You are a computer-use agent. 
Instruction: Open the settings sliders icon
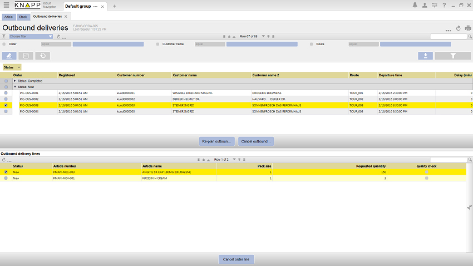[x=435, y=5]
